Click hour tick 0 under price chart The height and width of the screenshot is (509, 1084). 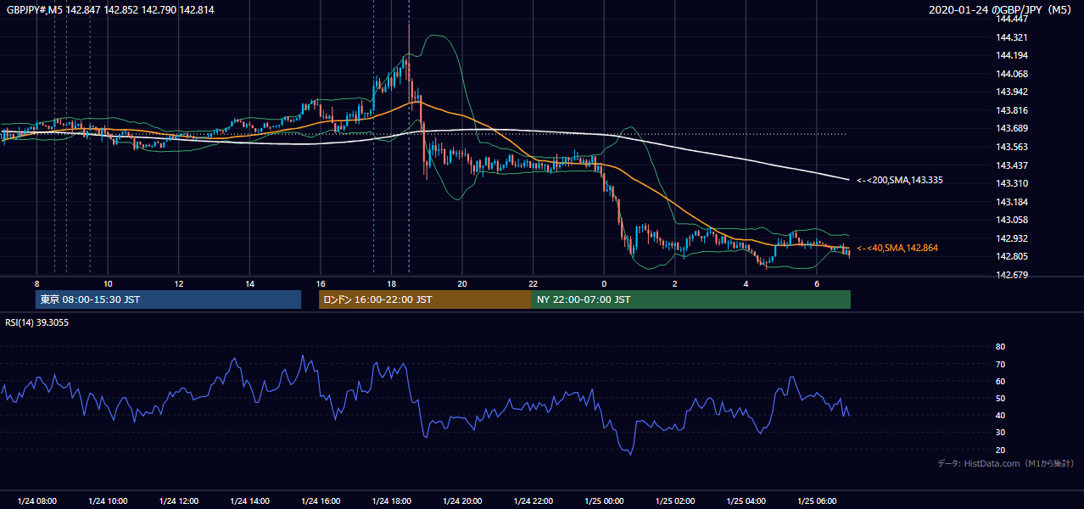pyautogui.click(x=604, y=283)
